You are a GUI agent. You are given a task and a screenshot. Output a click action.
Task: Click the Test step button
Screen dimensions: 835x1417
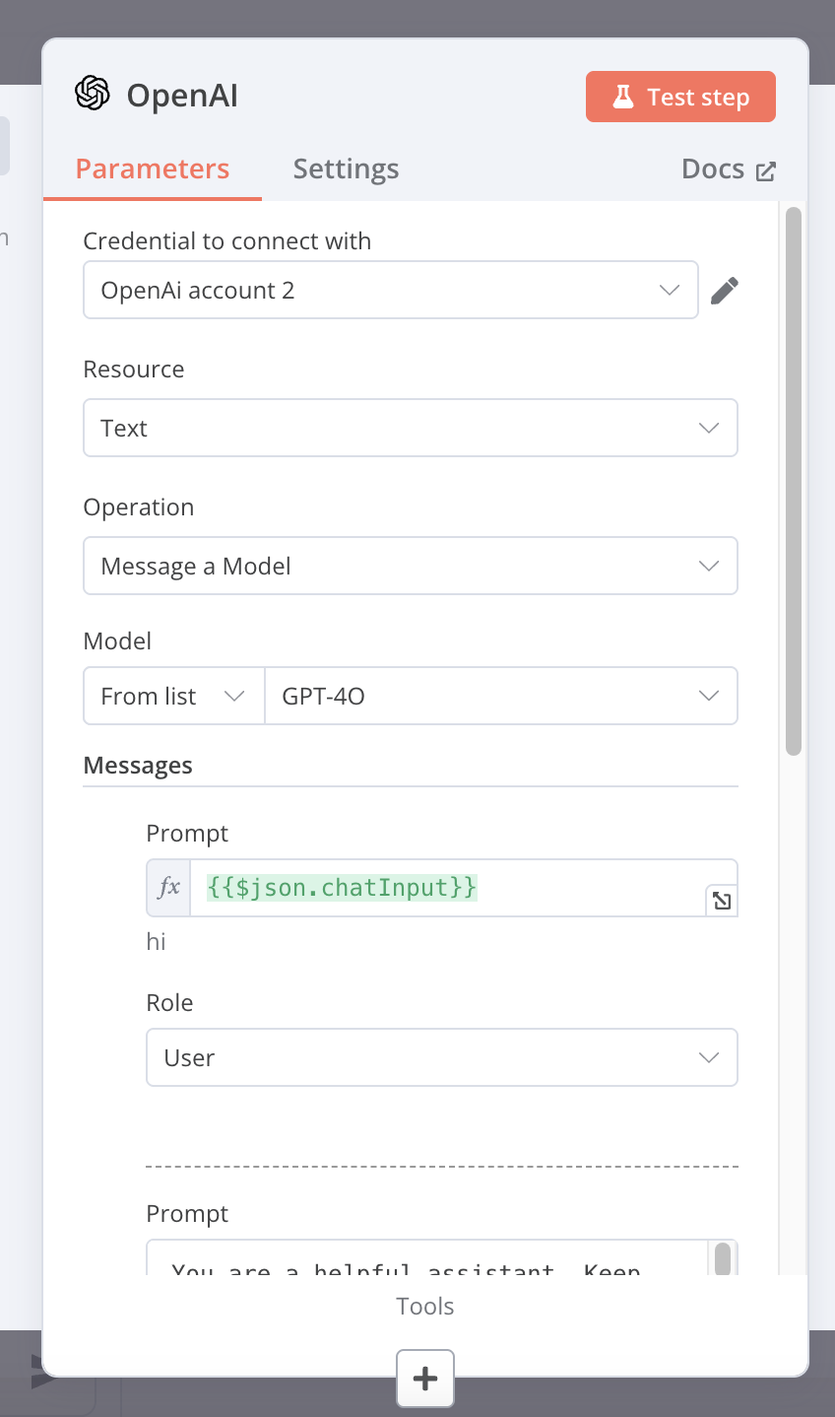(680, 97)
